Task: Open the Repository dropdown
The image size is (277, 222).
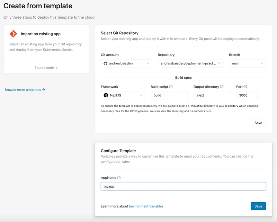Action: point(190,63)
